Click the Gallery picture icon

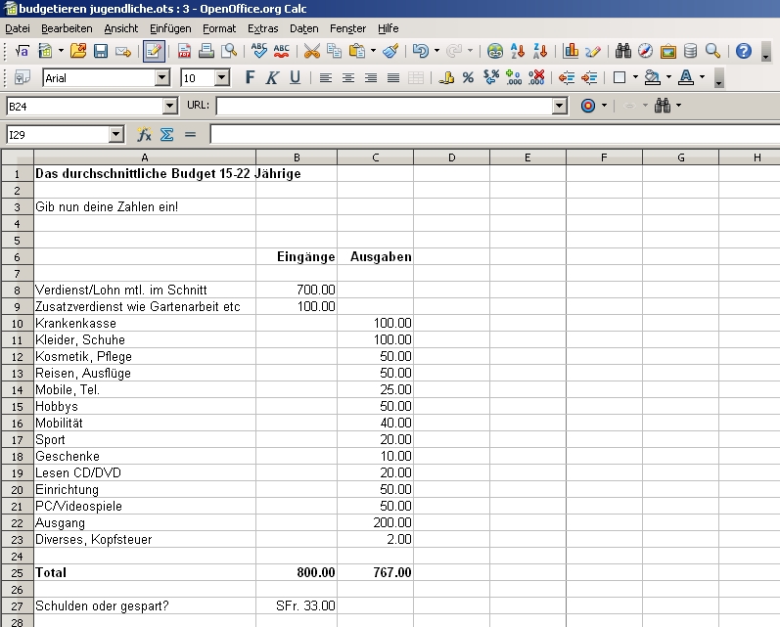pyautogui.click(x=668, y=51)
